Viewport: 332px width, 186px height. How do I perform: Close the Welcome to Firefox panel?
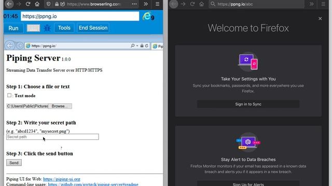[320, 19]
